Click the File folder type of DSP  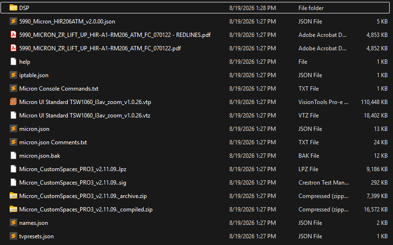pos(311,8)
